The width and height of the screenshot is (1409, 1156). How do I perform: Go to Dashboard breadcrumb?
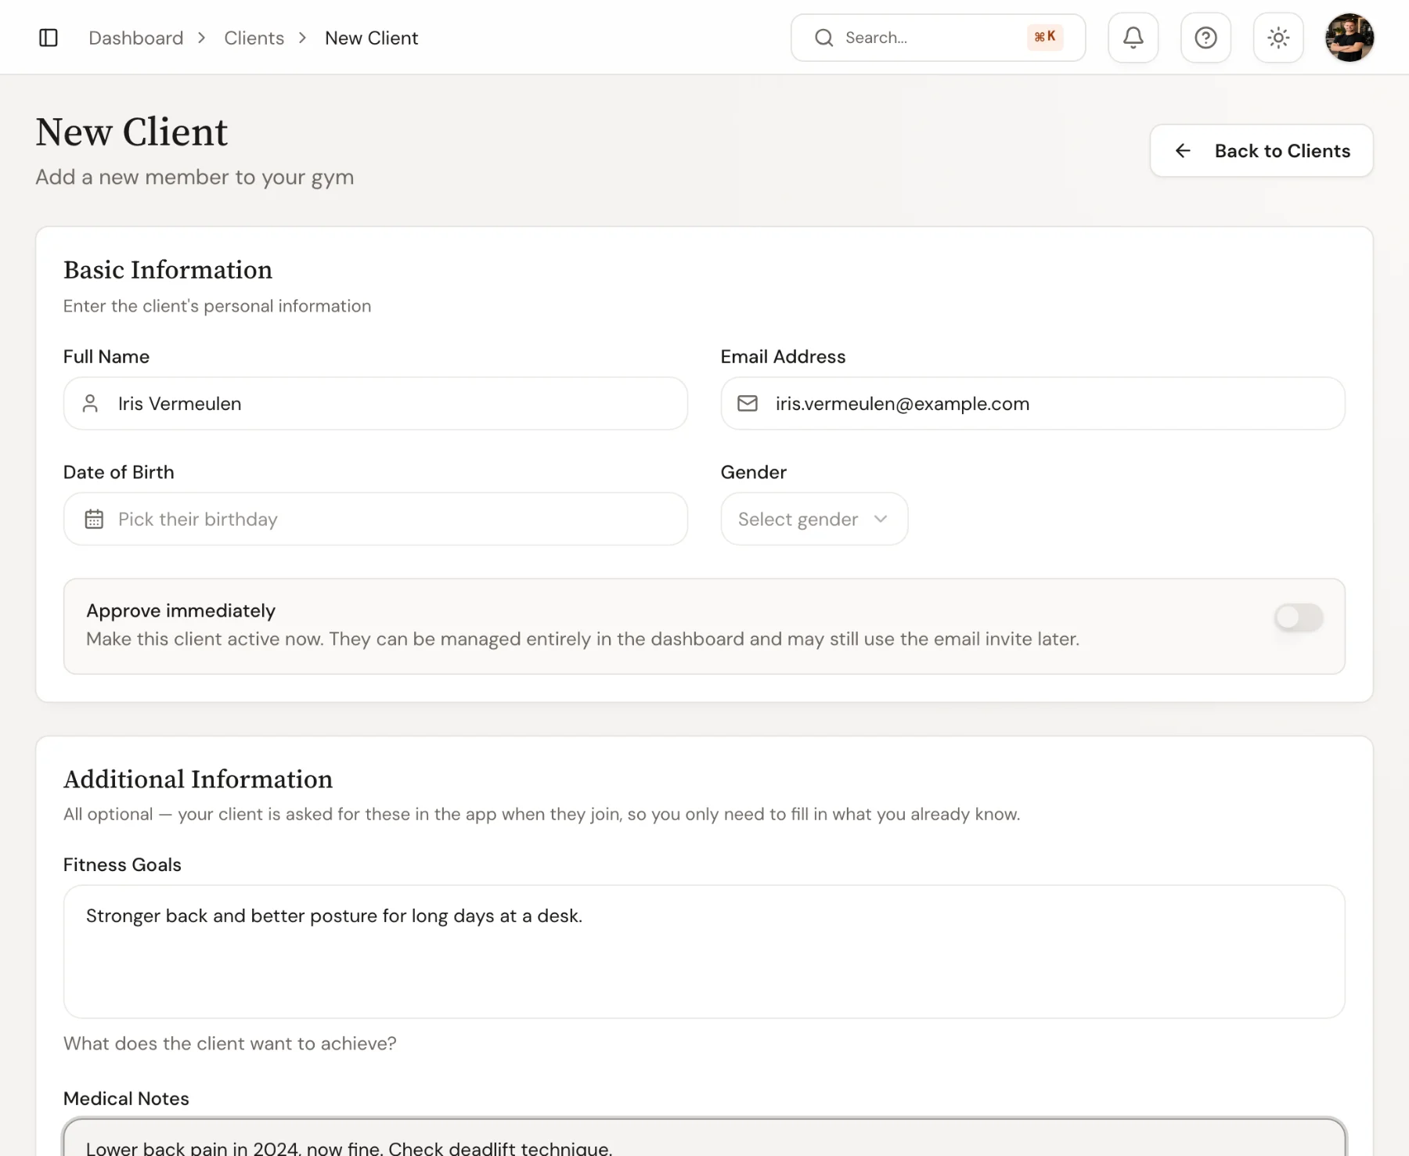(x=136, y=38)
